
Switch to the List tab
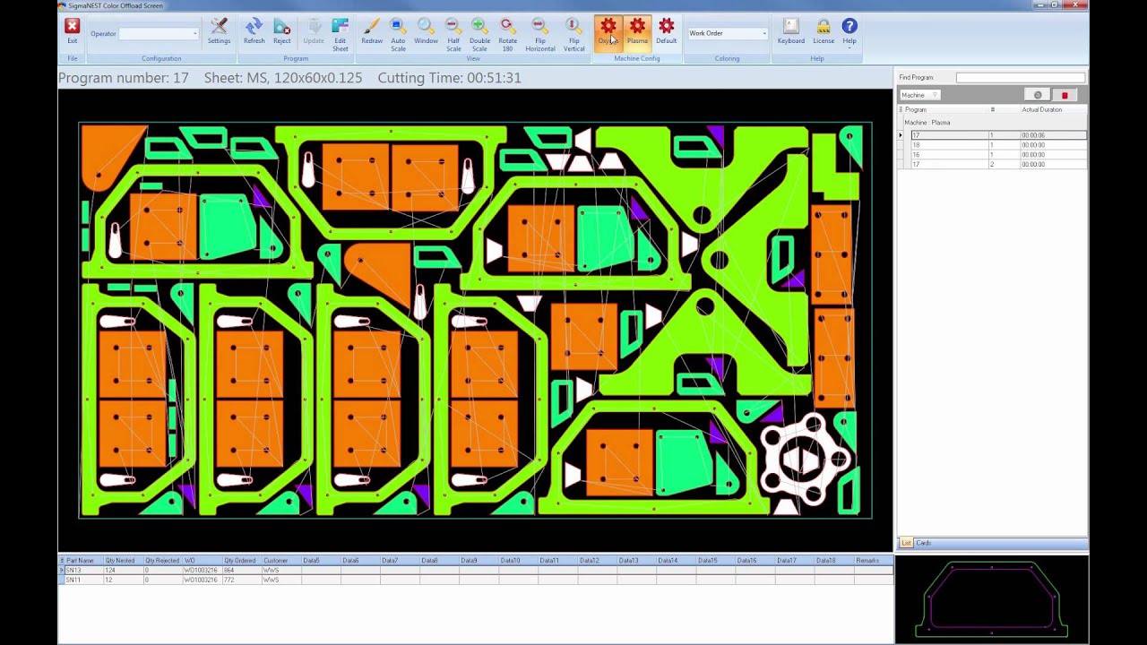tap(906, 543)
